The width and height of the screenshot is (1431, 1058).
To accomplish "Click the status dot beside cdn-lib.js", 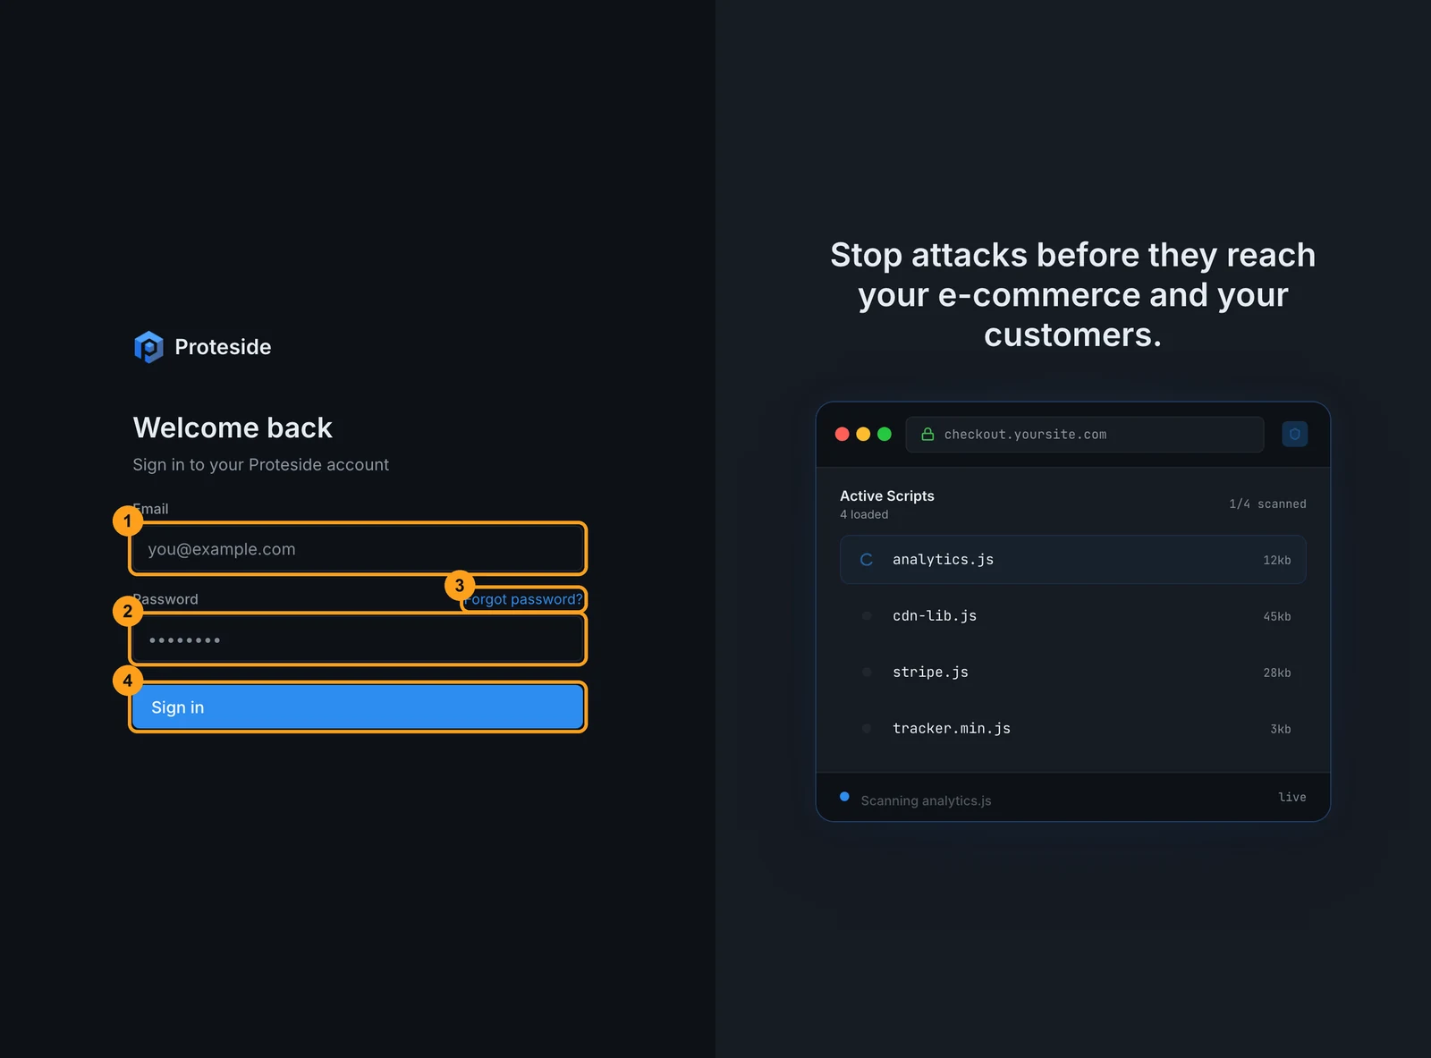I will (866, 616).
